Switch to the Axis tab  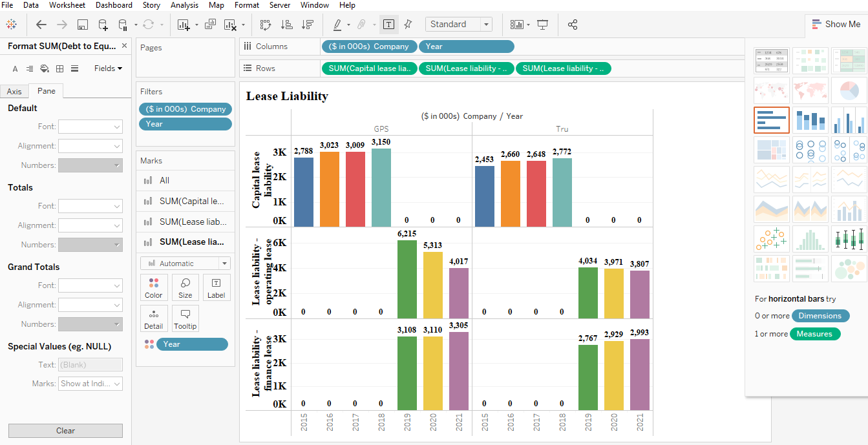tap(14, 91)
